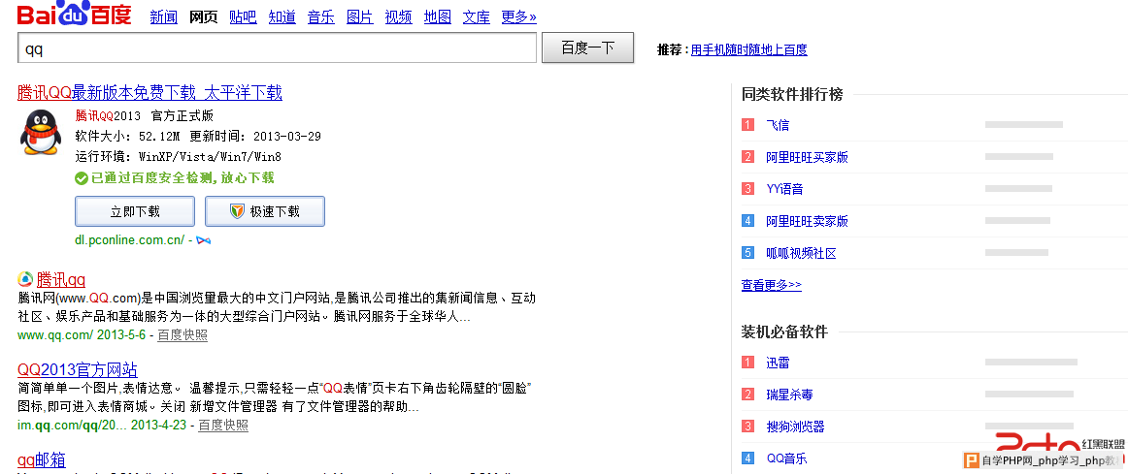Viewport: 1128px width, 474px height.
Task: Open the 图片 tab
Action: [360, 17]
